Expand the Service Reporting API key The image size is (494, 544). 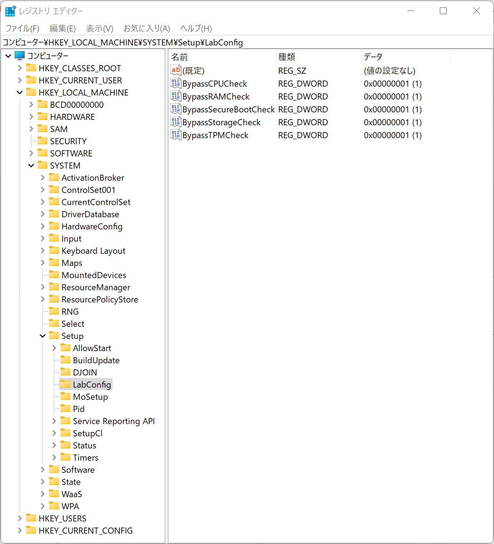coord(54,421)
